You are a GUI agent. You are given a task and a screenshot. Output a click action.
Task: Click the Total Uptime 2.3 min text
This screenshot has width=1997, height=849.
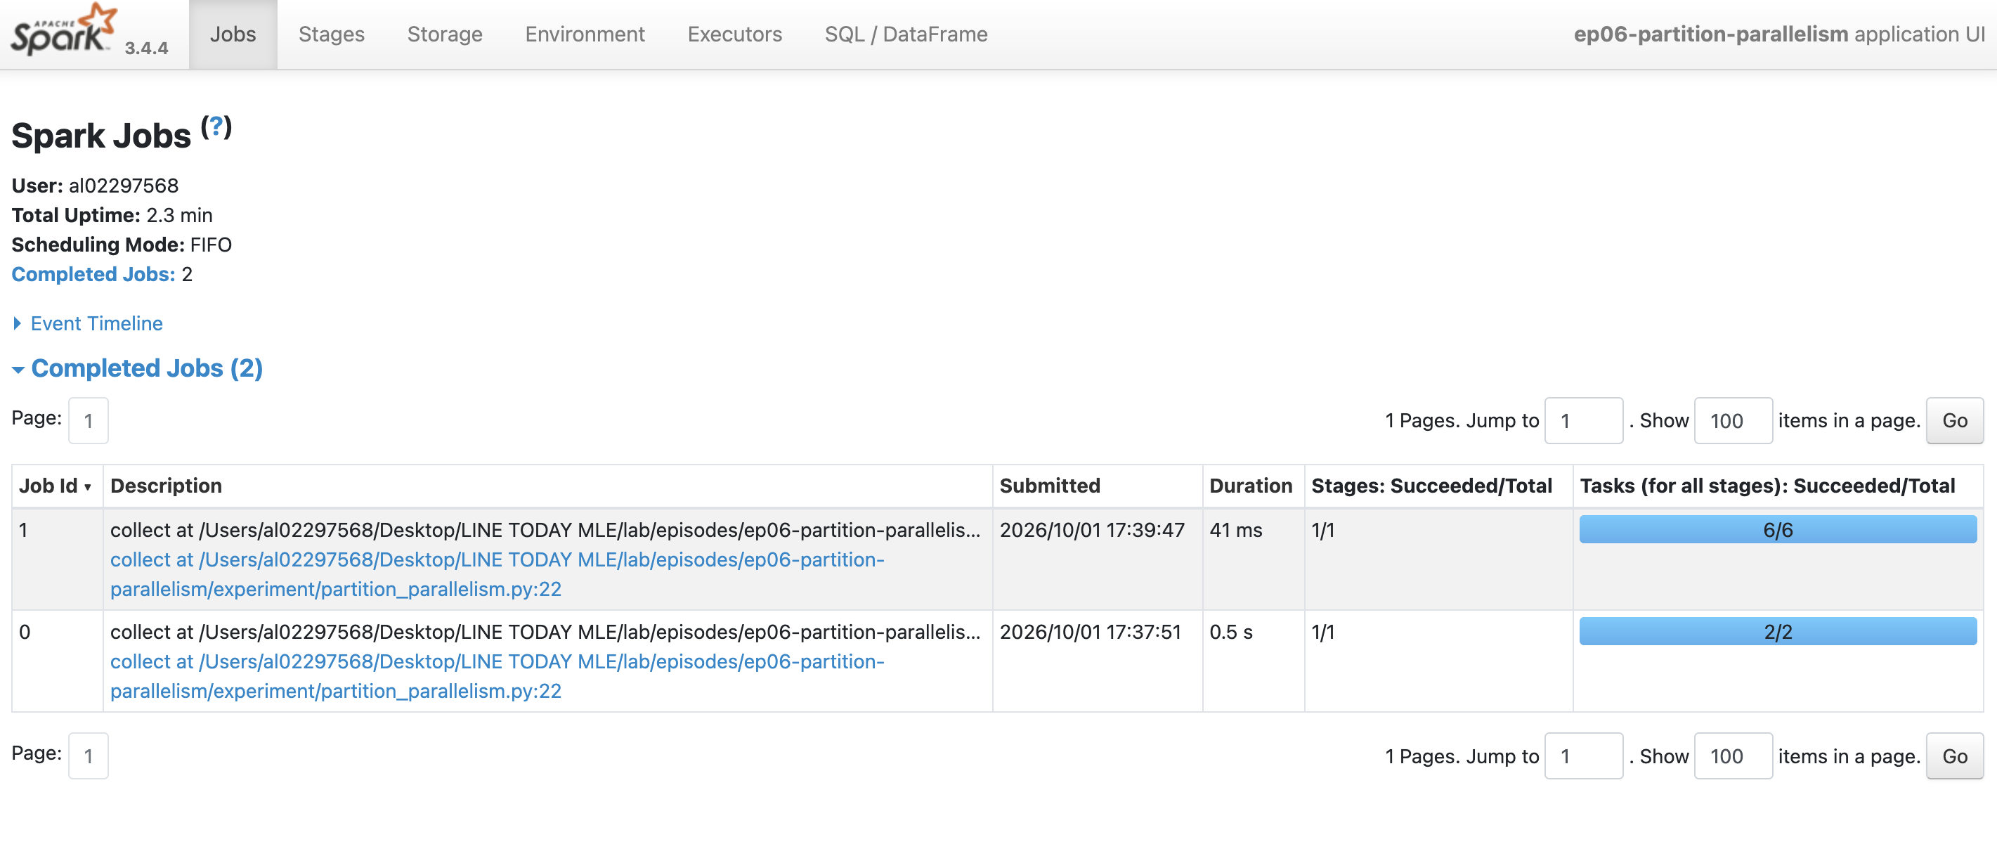[x=112, y=216]
